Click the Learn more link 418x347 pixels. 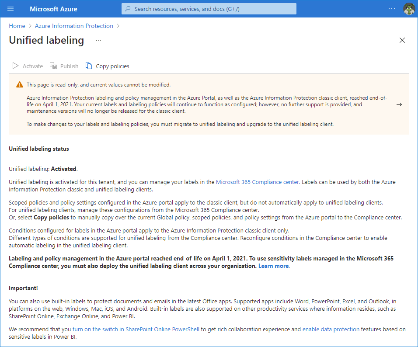click(273, 266)
